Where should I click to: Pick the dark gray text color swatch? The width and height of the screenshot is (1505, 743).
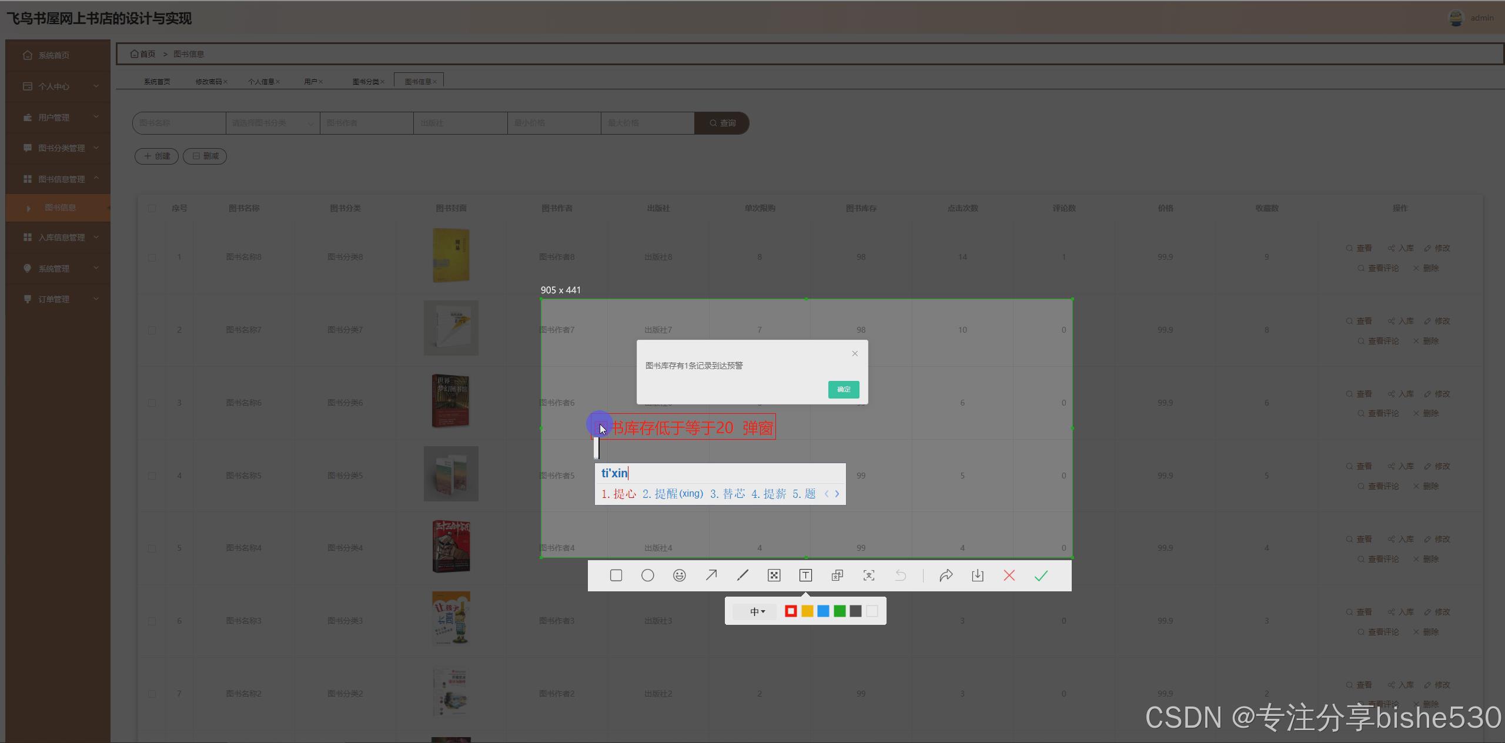[855, 611]
